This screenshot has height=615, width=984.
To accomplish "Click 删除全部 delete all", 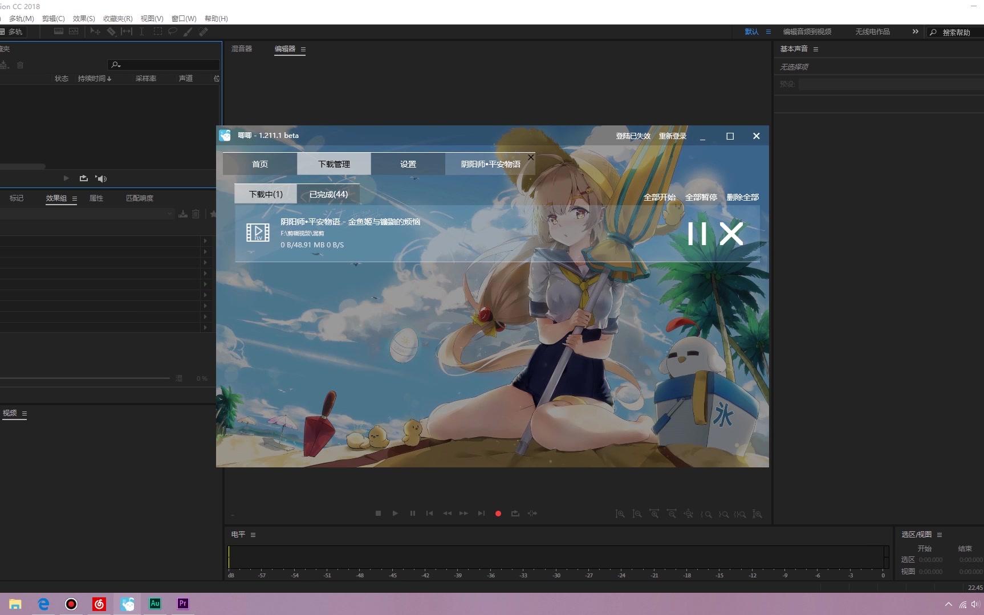I will click(x=743, y=197).
